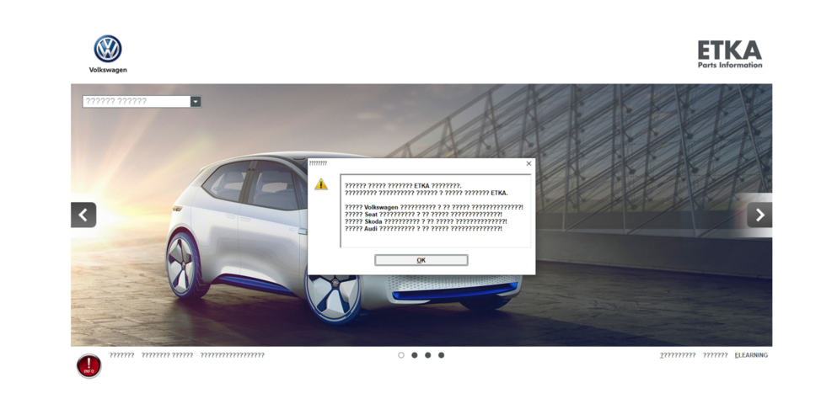Open the dropdown arrow of the selection box

click(196, 101)
